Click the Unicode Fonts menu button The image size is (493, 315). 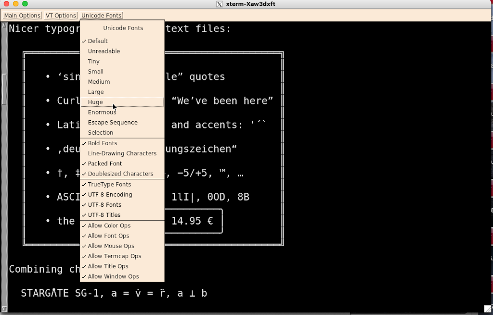101,15
